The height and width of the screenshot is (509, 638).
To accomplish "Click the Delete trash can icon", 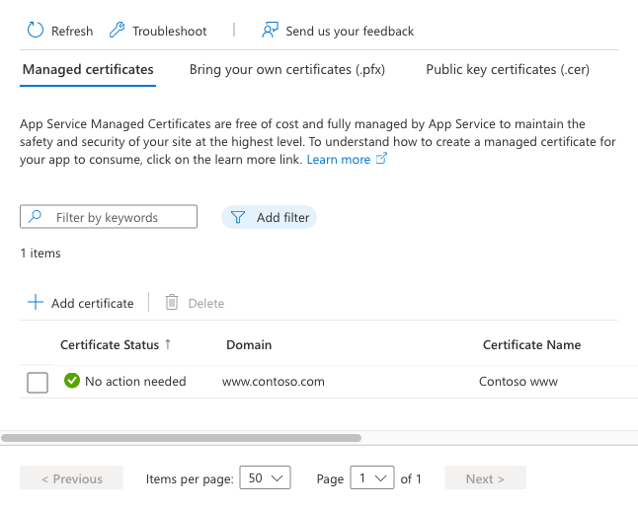I will coord(172,303).
